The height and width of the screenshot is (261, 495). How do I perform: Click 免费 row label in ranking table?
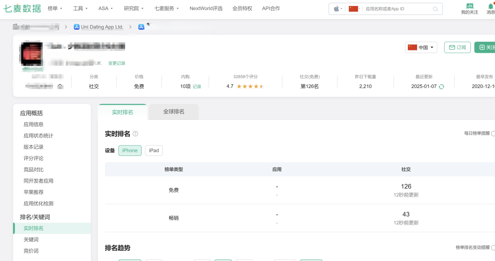(174, 190)
